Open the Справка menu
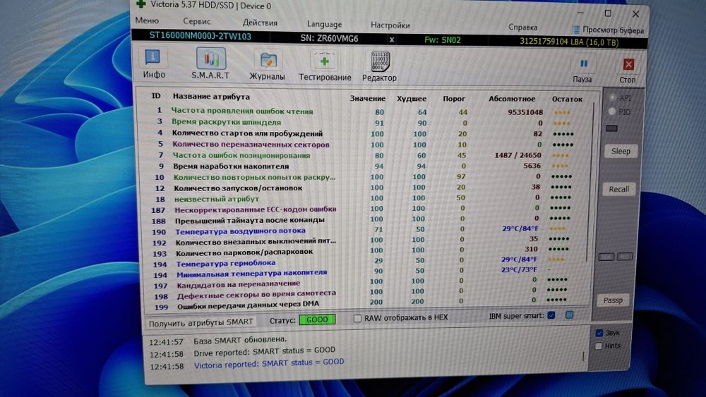This screenshot has height=397, width=706. [522, 27]
